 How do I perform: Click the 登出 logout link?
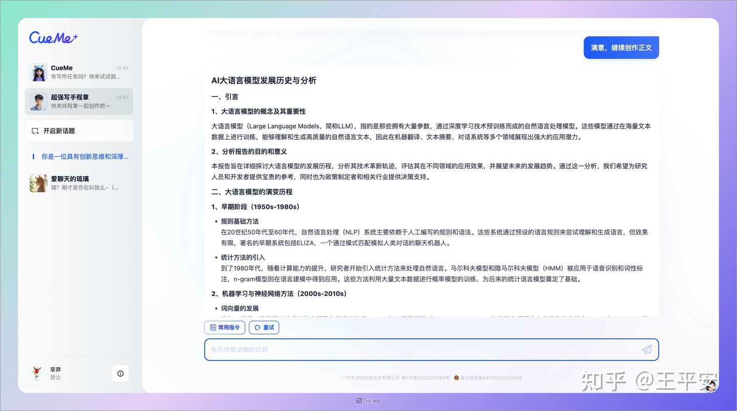55,378
